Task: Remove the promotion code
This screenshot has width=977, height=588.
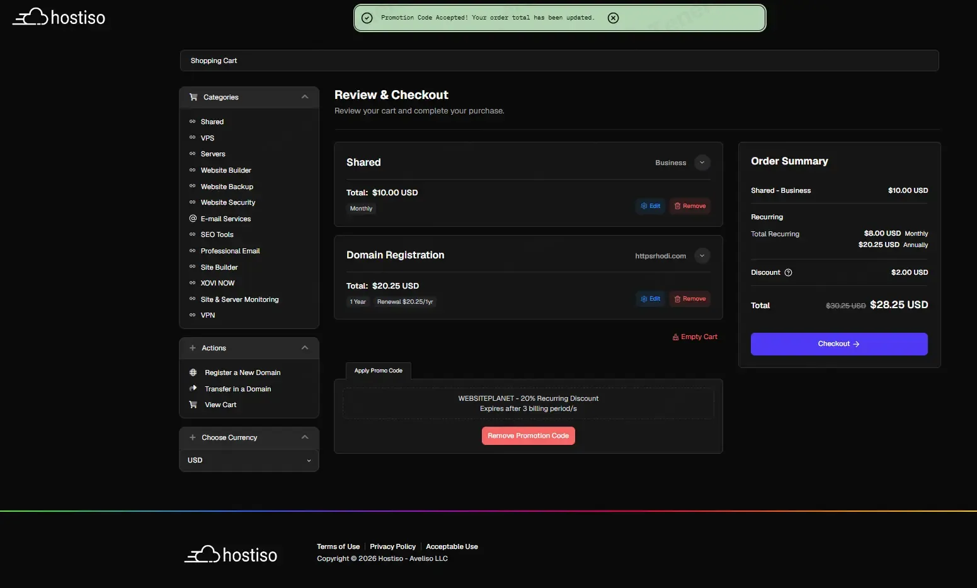Action: 528,435
